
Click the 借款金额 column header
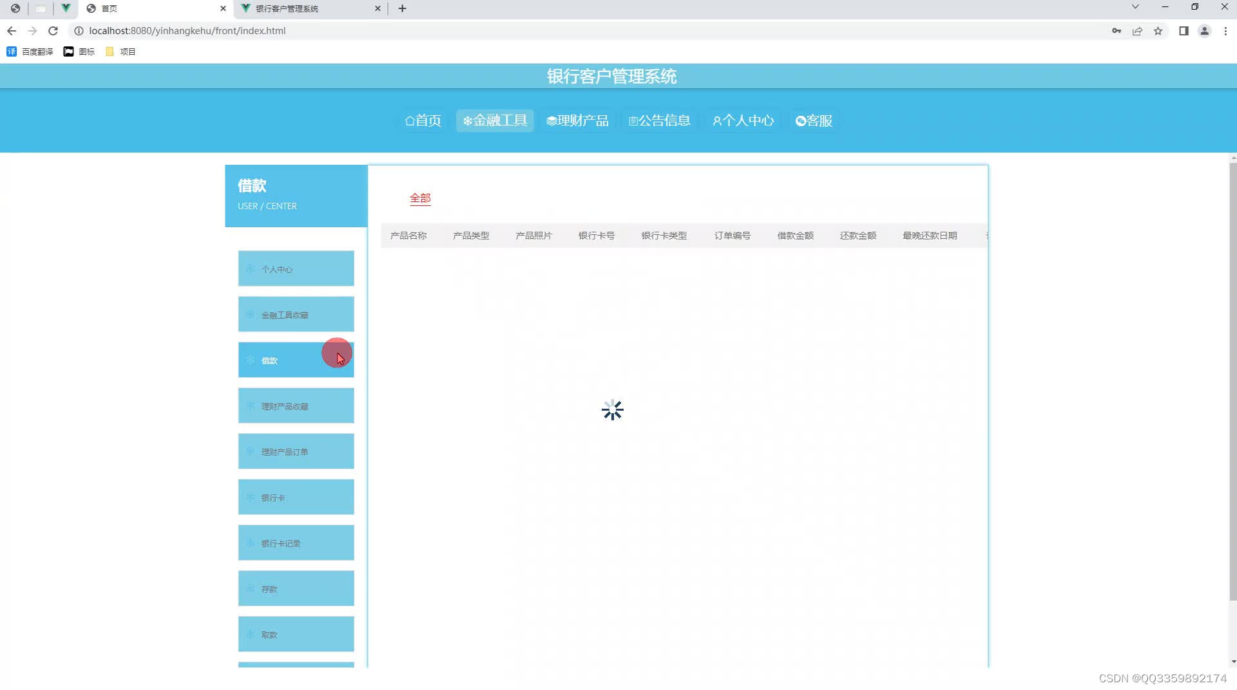click(796, 236)
